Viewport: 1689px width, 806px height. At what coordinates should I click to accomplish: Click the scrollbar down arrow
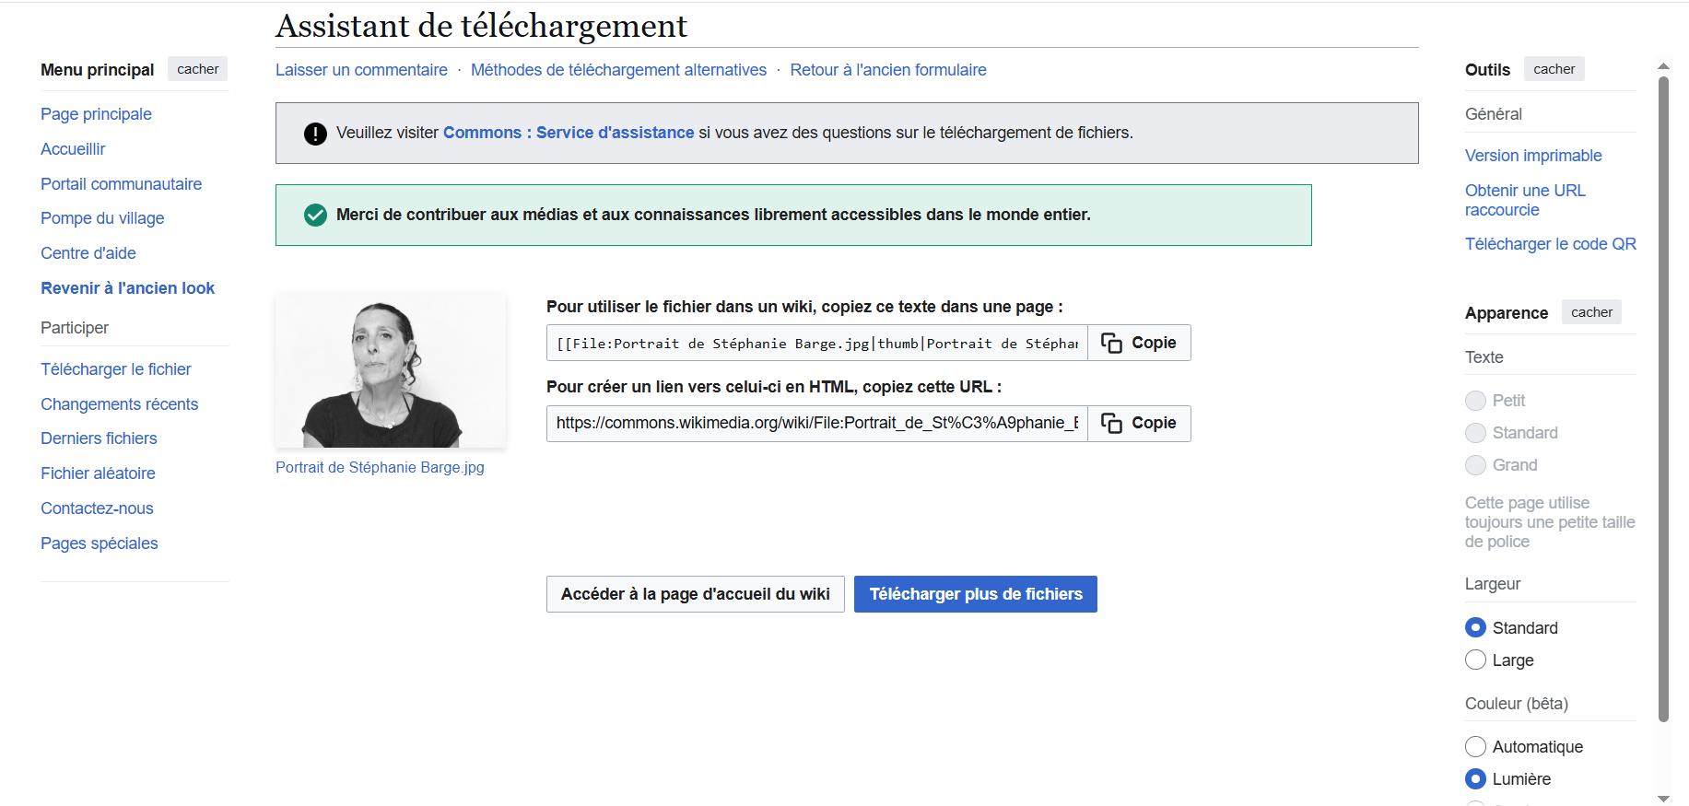point(1664,796)
